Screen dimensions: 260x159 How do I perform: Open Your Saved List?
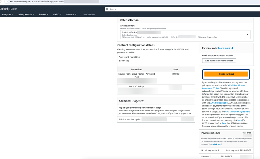coord(89,14)
